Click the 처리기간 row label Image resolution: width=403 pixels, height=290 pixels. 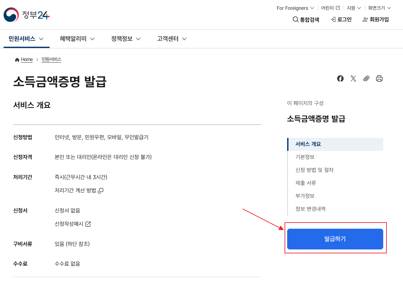(x=23, y=177)
